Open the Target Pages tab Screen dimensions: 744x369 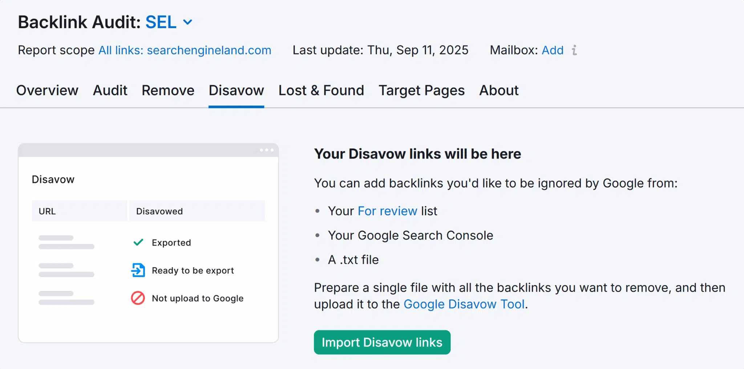pos(421,91)
